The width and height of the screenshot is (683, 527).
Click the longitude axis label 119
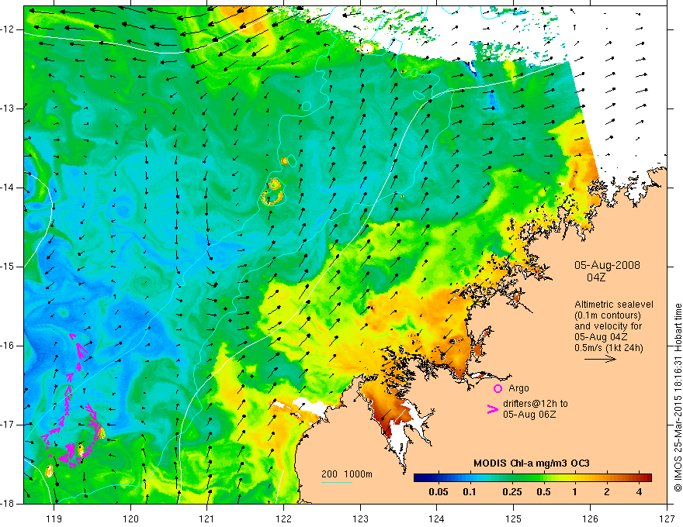54,518
